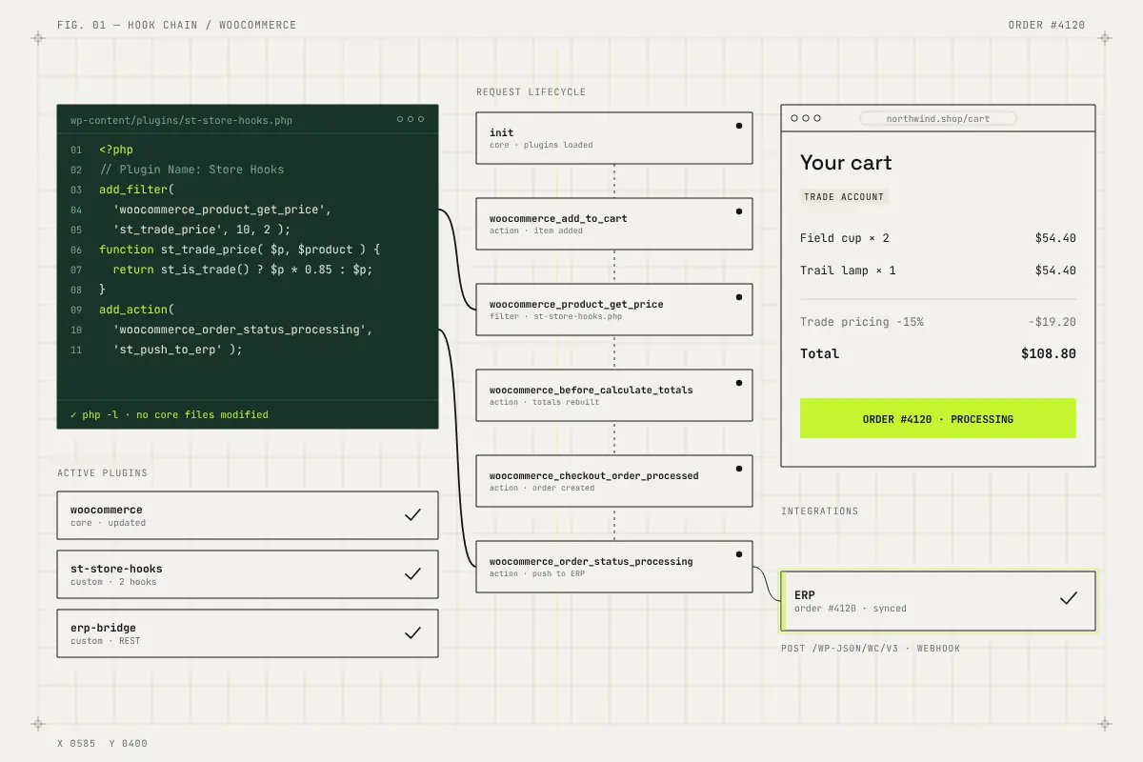Select the woocommerce_product_get_price step title
Viewport: 1143px width, 762px height.
[576, 304]
